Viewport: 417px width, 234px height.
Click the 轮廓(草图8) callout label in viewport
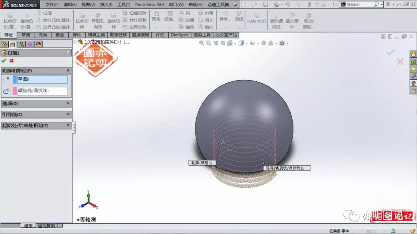[202, 163]
